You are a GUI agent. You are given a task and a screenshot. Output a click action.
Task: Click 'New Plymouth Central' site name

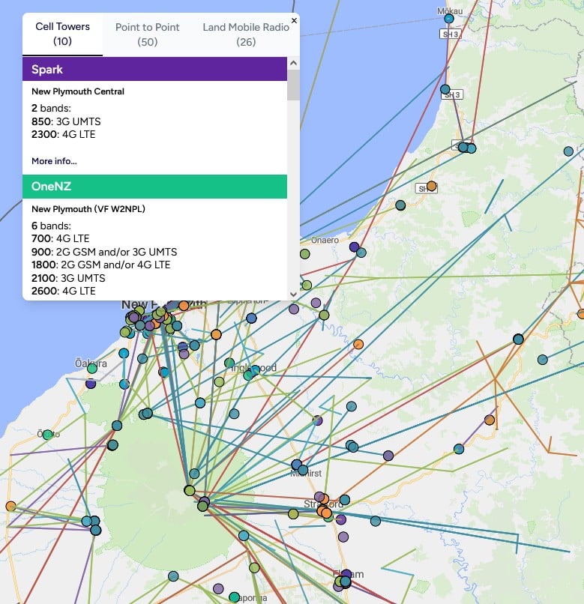tap(78, 91)
